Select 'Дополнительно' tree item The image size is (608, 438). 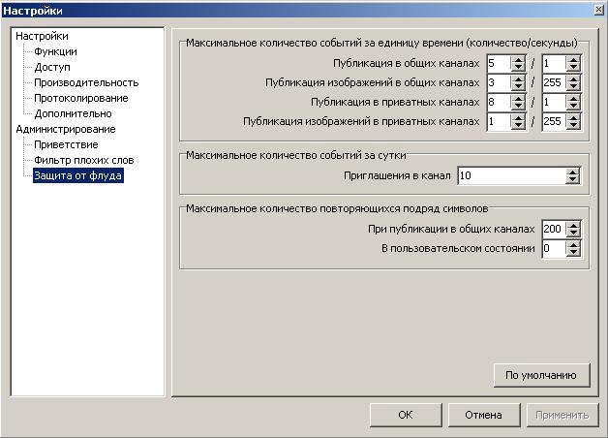pyautogui.click(x=71, y=113)
